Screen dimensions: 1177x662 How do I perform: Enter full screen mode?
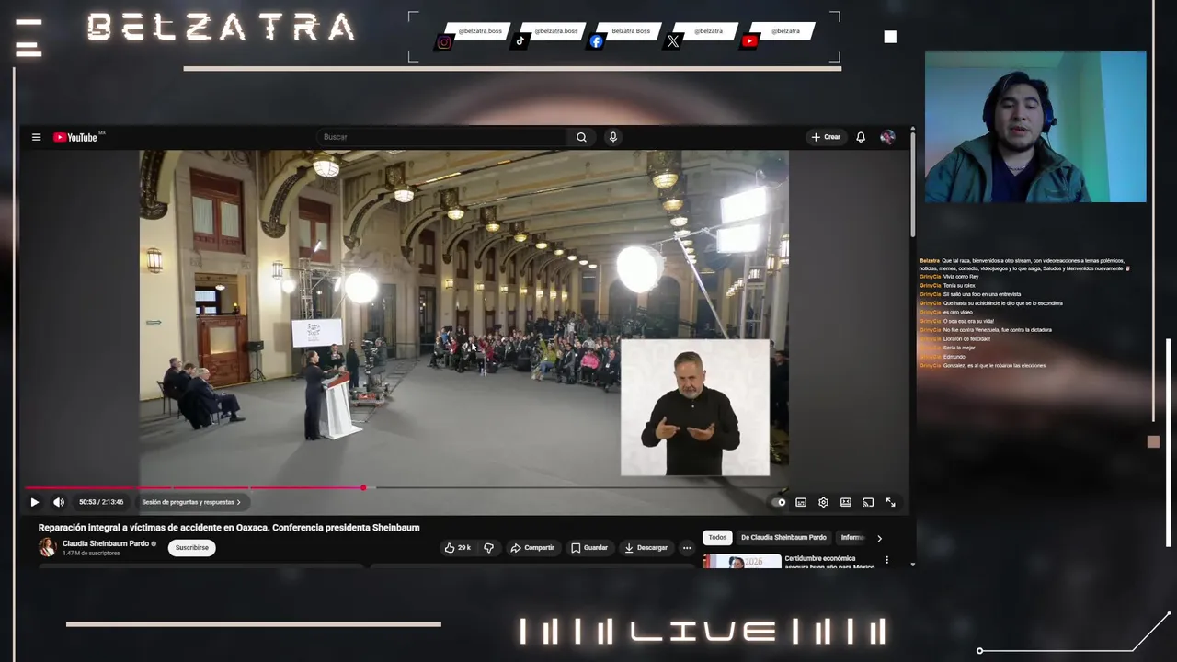(890, 502)
